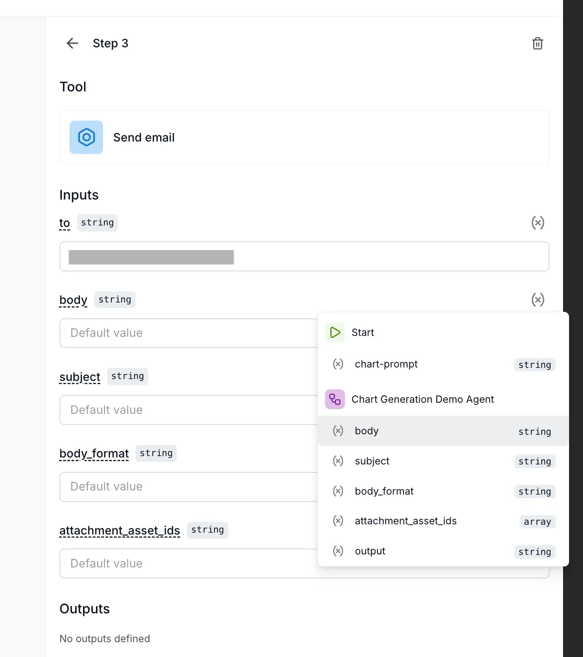The image size is (583, 657).
Task: Select "body" from the variable picker
Action: coord(366,431)
